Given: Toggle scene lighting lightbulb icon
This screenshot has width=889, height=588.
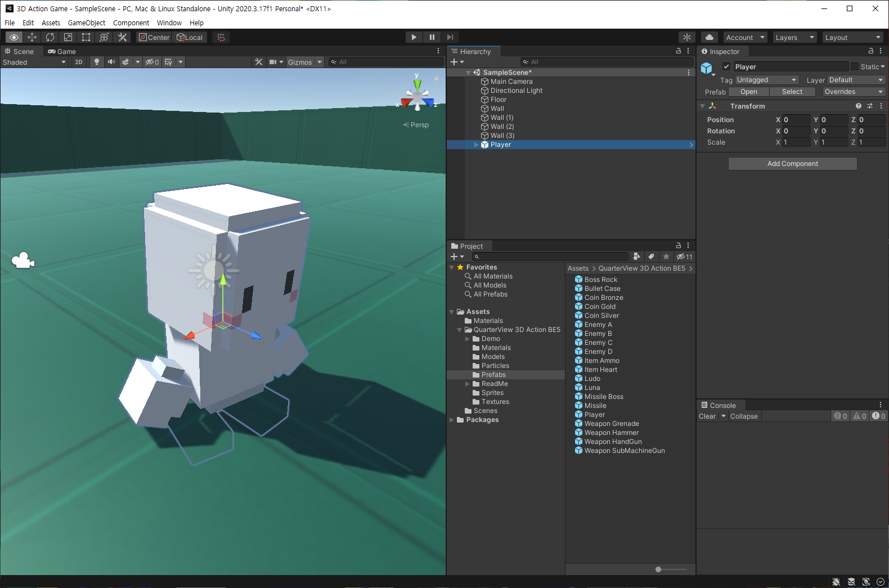Looking at the screenshot, I should pos(97,62).
